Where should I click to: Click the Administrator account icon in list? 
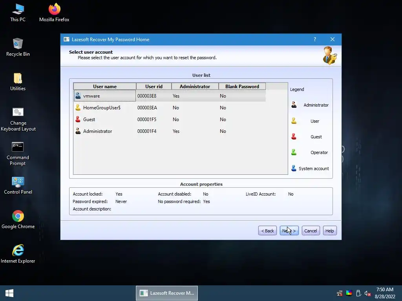click(78, 131)
